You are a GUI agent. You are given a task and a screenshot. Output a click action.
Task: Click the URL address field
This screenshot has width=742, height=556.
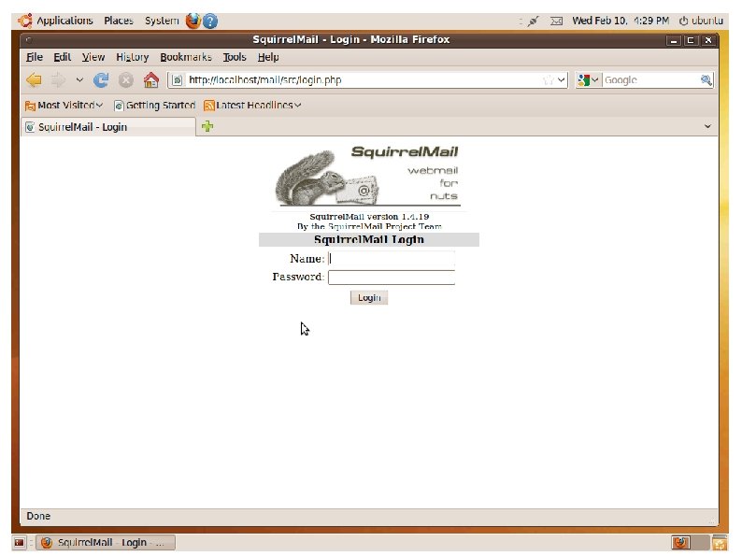tap(364, 80)
